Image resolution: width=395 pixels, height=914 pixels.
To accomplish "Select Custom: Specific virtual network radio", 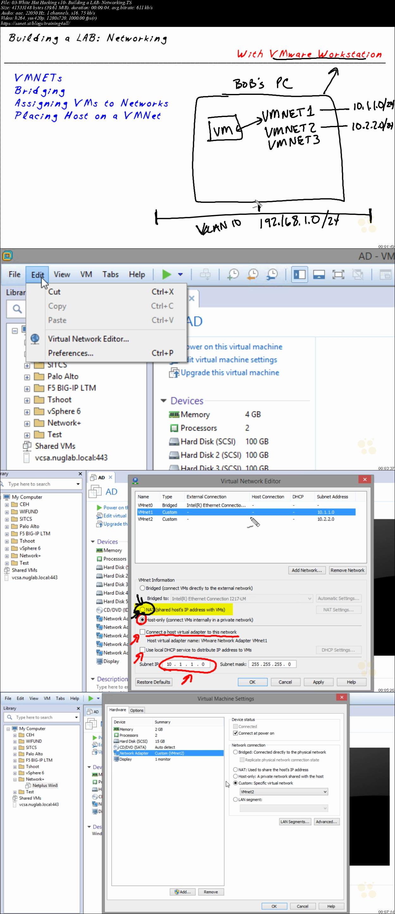I will coord(235,783).
